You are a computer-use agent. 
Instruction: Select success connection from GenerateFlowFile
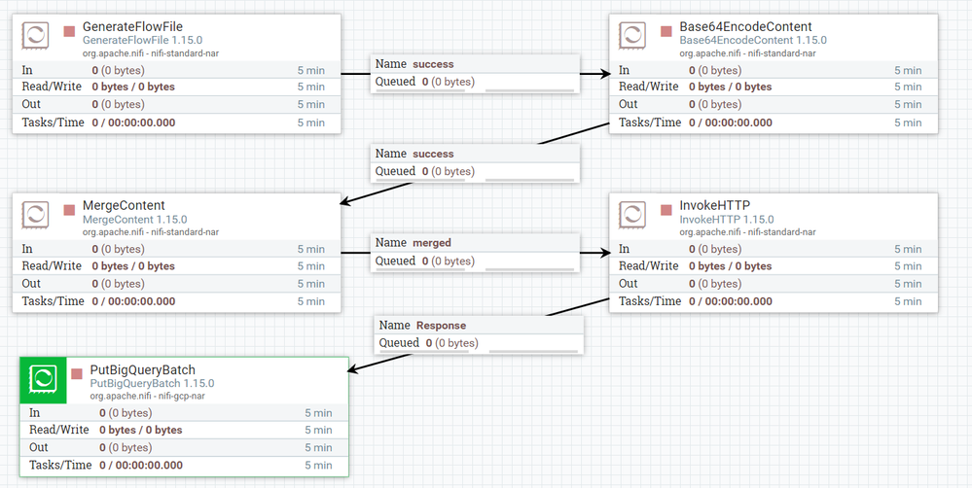pyautogui.click(x=476, y=73)
